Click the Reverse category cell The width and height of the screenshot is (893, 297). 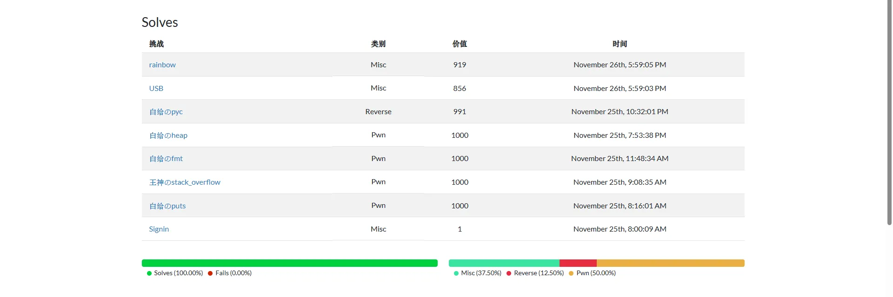click(x=379, y=112)
